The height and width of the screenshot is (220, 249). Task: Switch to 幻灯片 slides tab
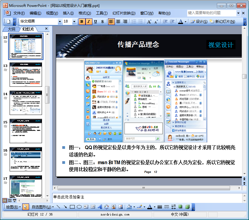tap(28, 29)
